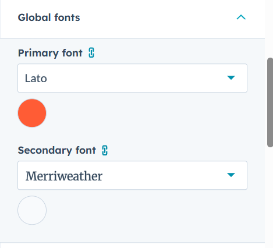Image resolution: width=273 pixels, height=248 pixels.
Task: Pick the orange primary font color swatch
Action: tap(32, 113)
